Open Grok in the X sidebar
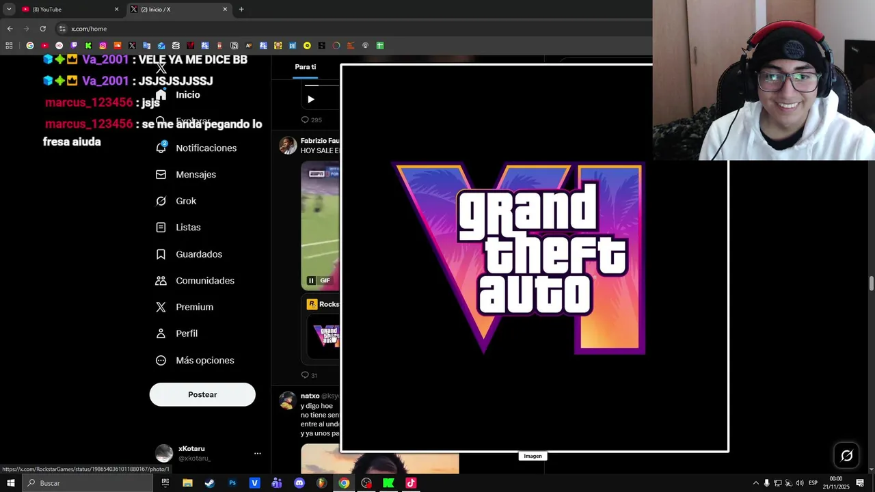The image size is (875, 492). point(176,201)
